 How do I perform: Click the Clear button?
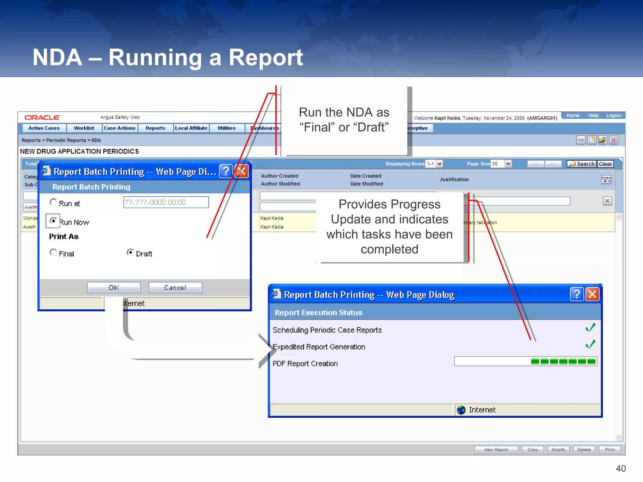click(x=605, y=164)
